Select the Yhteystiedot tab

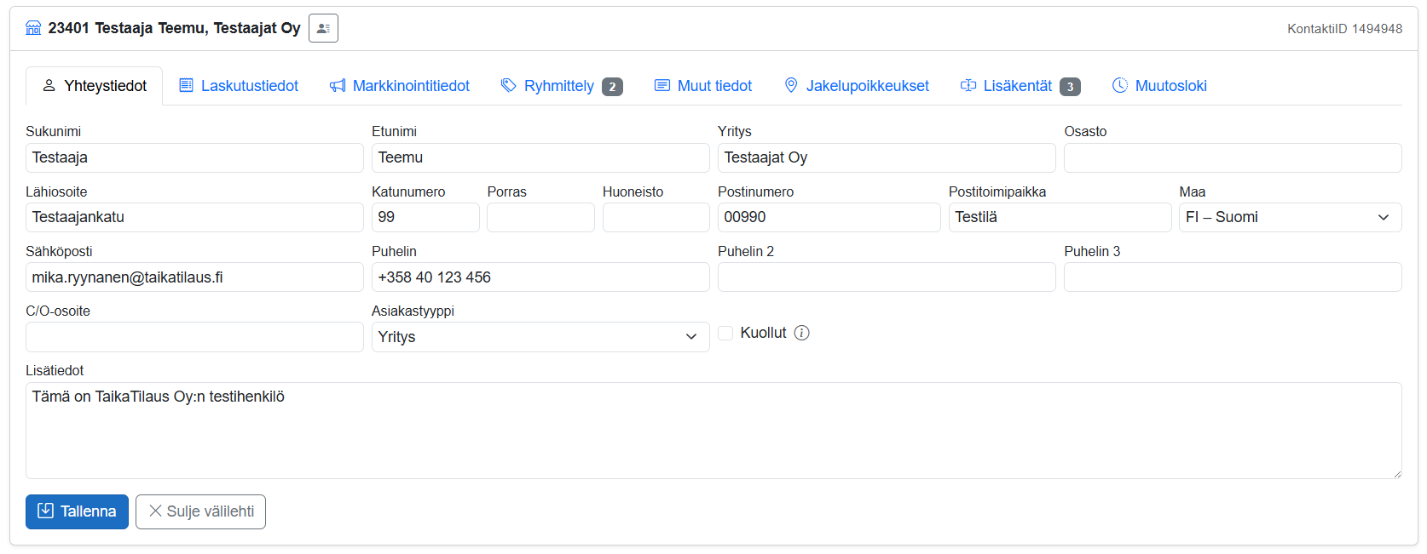95,86
